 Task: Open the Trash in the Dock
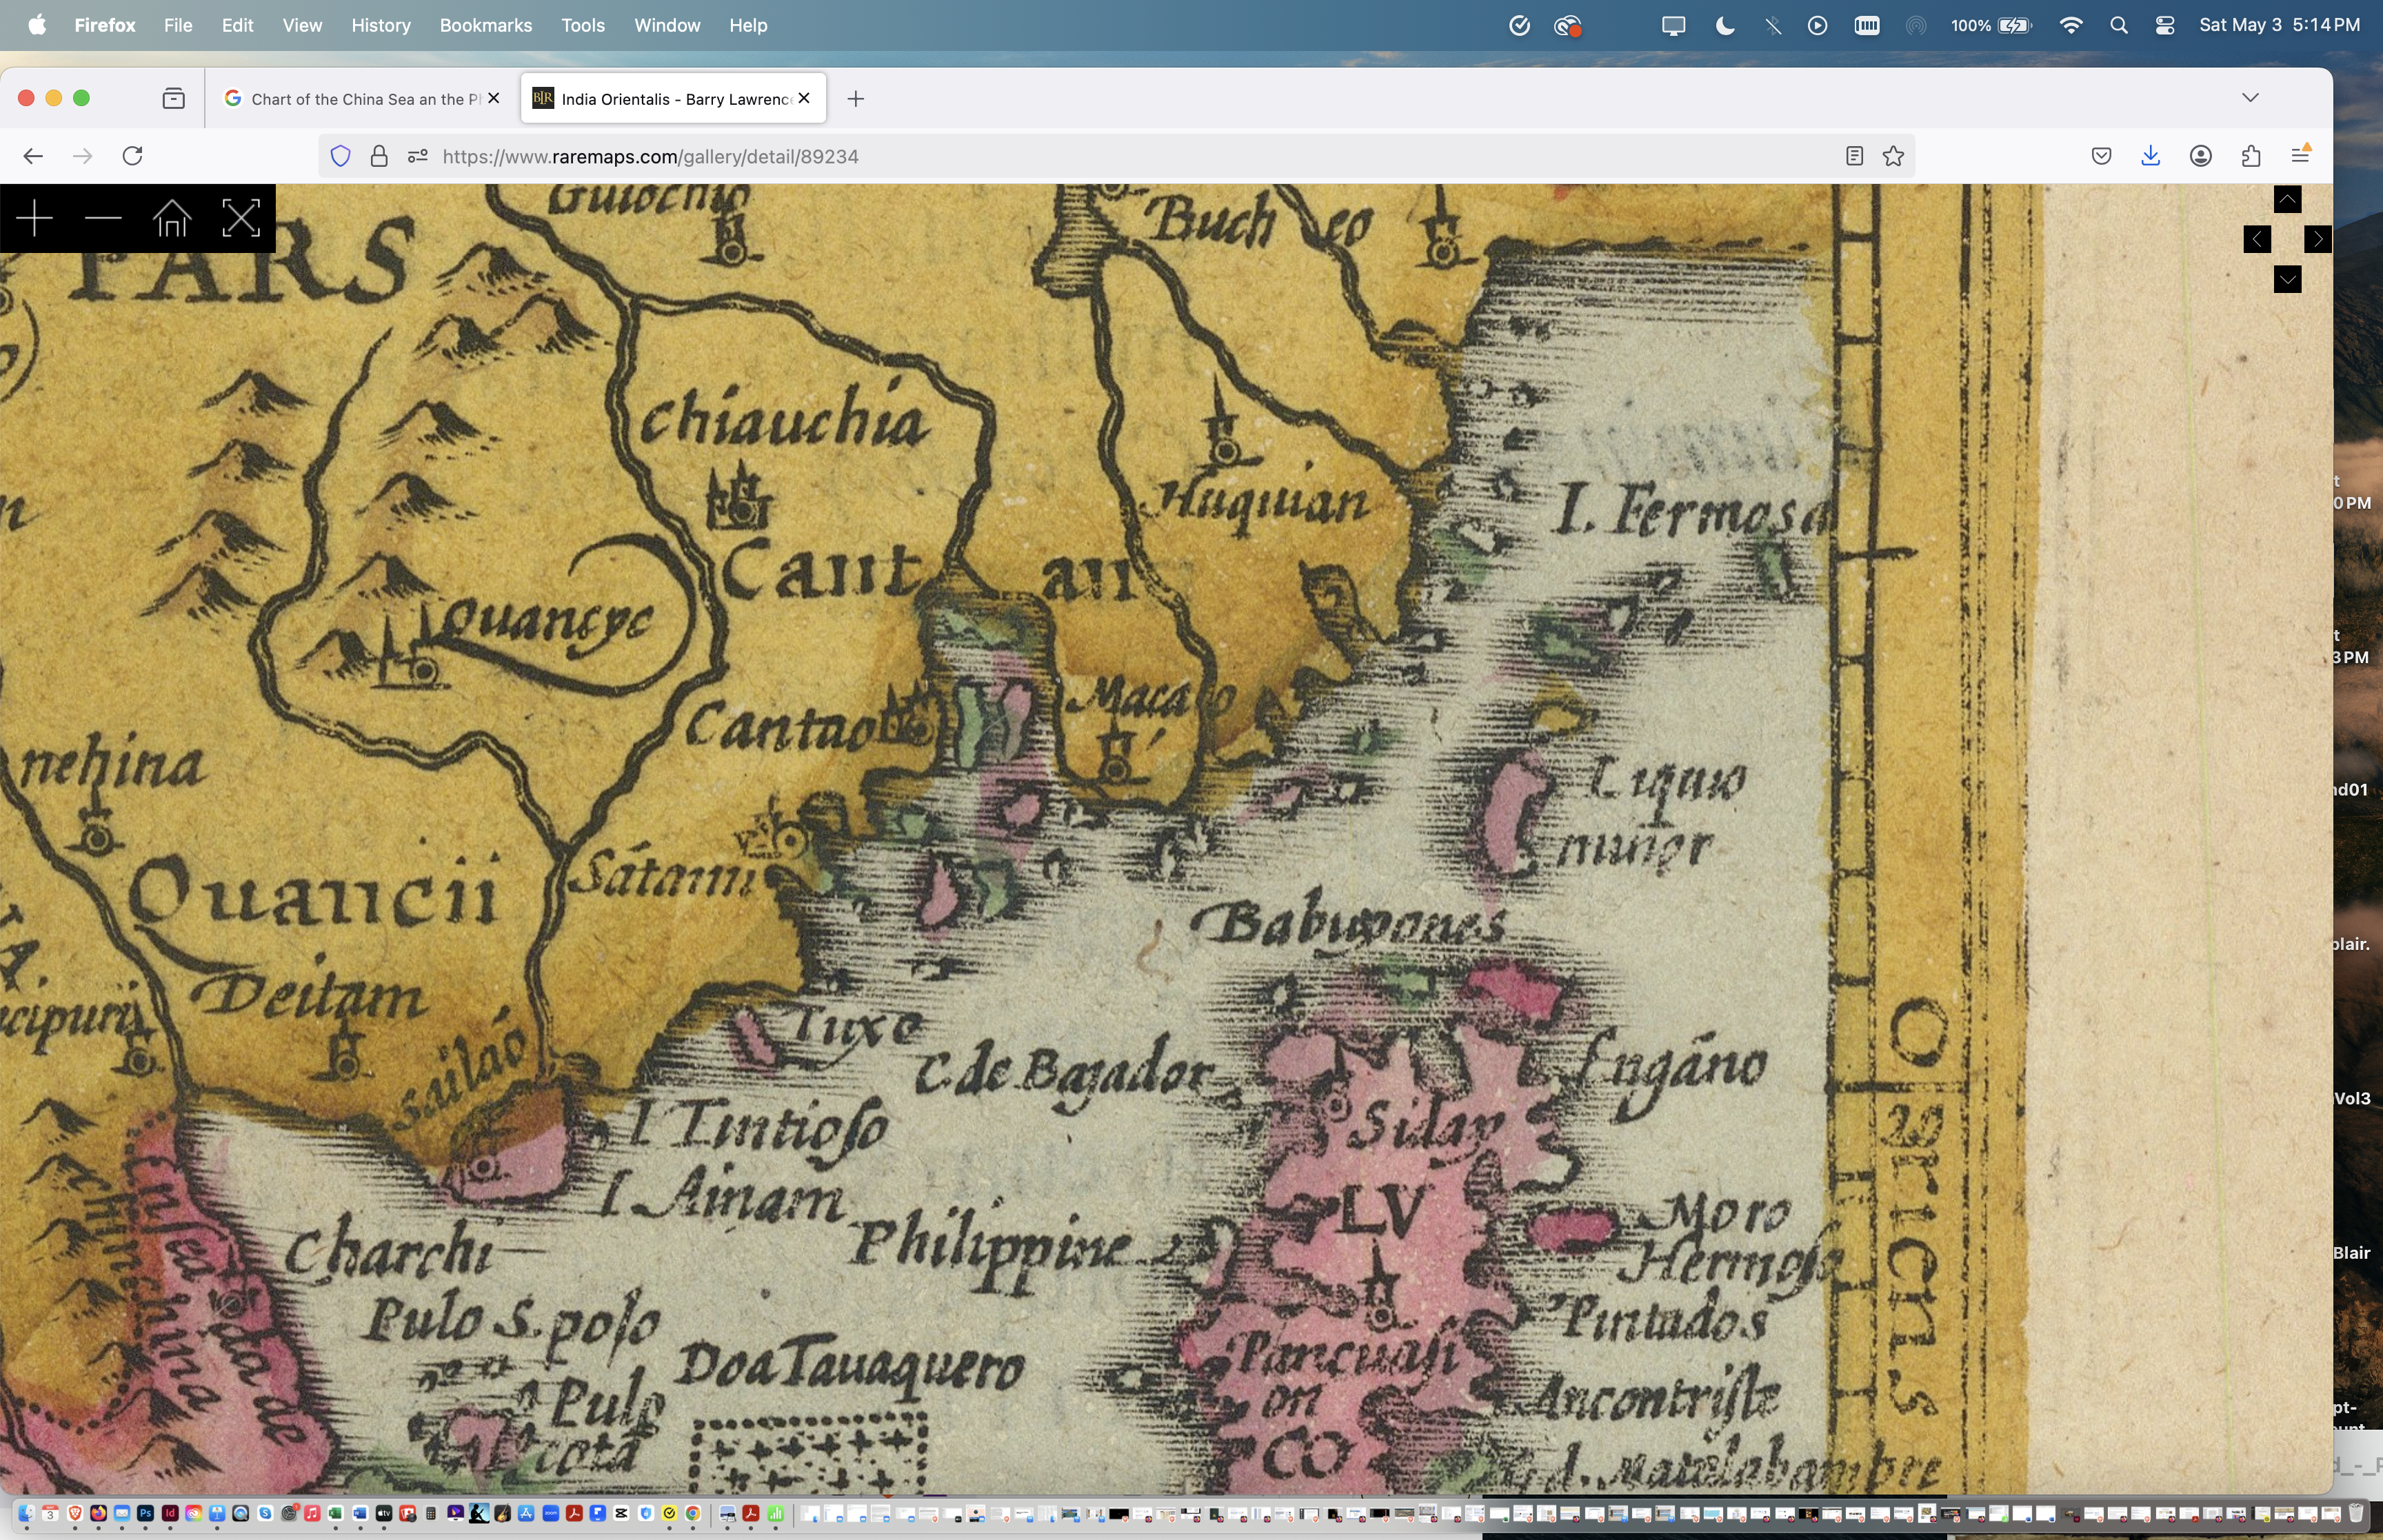(2356, 1513)
